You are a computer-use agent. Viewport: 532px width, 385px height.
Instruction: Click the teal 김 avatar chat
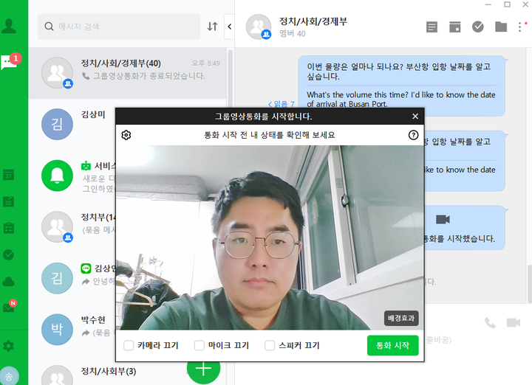[x=57, y=278]
